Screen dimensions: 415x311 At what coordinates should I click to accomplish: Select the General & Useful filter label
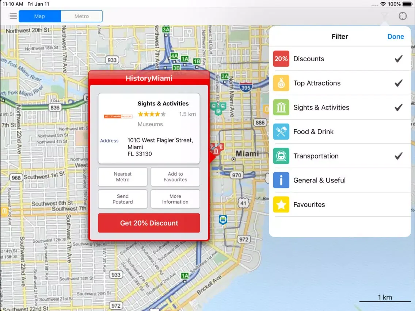coord(319,180)
